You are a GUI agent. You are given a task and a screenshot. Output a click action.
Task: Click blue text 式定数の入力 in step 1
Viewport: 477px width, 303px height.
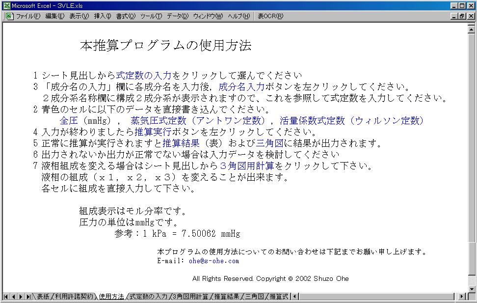pyautogui.click(x=144, y=75)
